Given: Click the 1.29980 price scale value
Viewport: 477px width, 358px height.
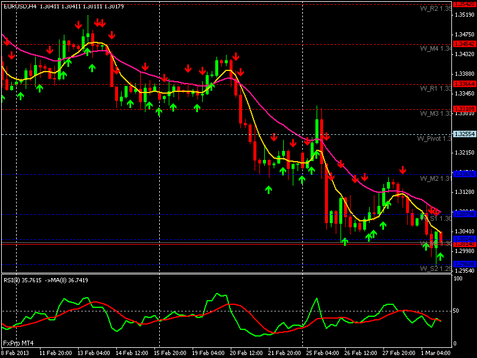Looking at the screenshot, I should [464, 251].
